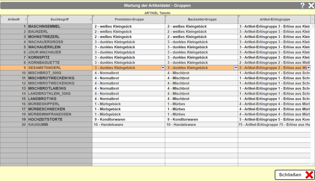Click Preislisten-Gruppe cell of KORNSPITZ
This screenshot has width=315, height=181.
[129, 57]
